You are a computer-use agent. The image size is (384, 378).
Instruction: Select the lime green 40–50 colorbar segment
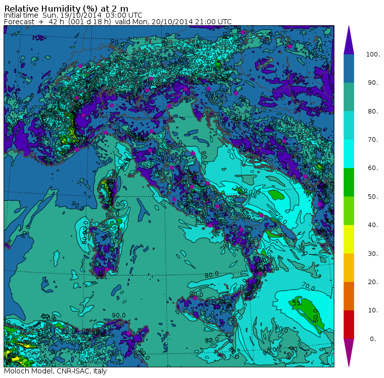click(349, 210)
